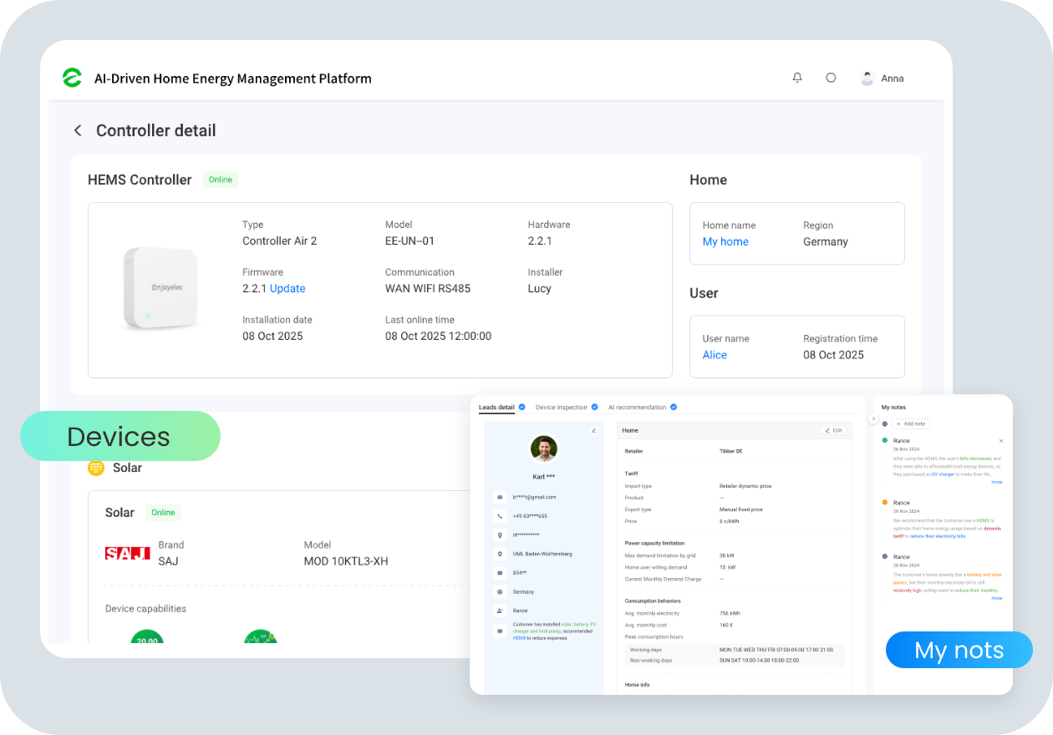This screenshot has width=1053, height=735.
Task: Click the globe icon next to Germany
Action: tap(499, 592)
